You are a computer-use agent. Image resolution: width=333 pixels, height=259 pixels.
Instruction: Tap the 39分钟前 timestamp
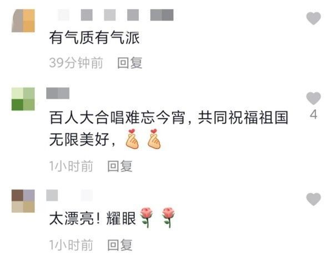pyautogui.click(x=76, y=63)
